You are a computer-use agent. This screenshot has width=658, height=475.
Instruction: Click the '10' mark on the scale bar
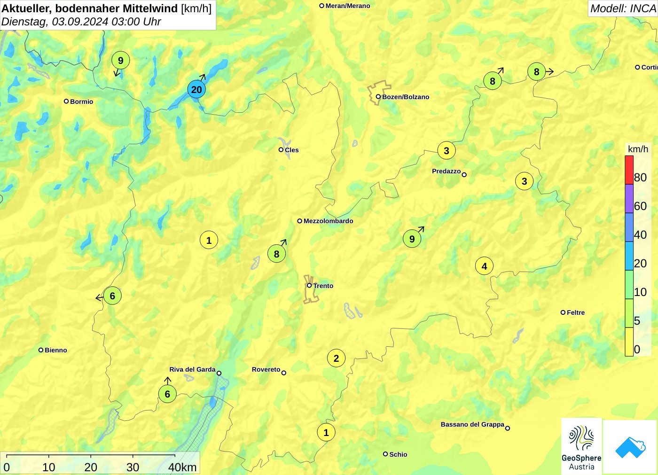(x=48, y=467)
